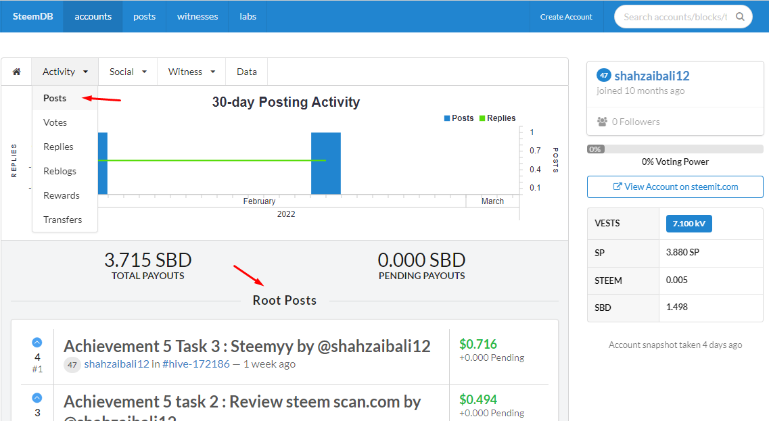Expand the Activity dropdown
The height and width of the screenshot is (421, 769).
65,72
